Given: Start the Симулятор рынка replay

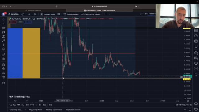Looking at the screenshot, I should pos(91,14).
